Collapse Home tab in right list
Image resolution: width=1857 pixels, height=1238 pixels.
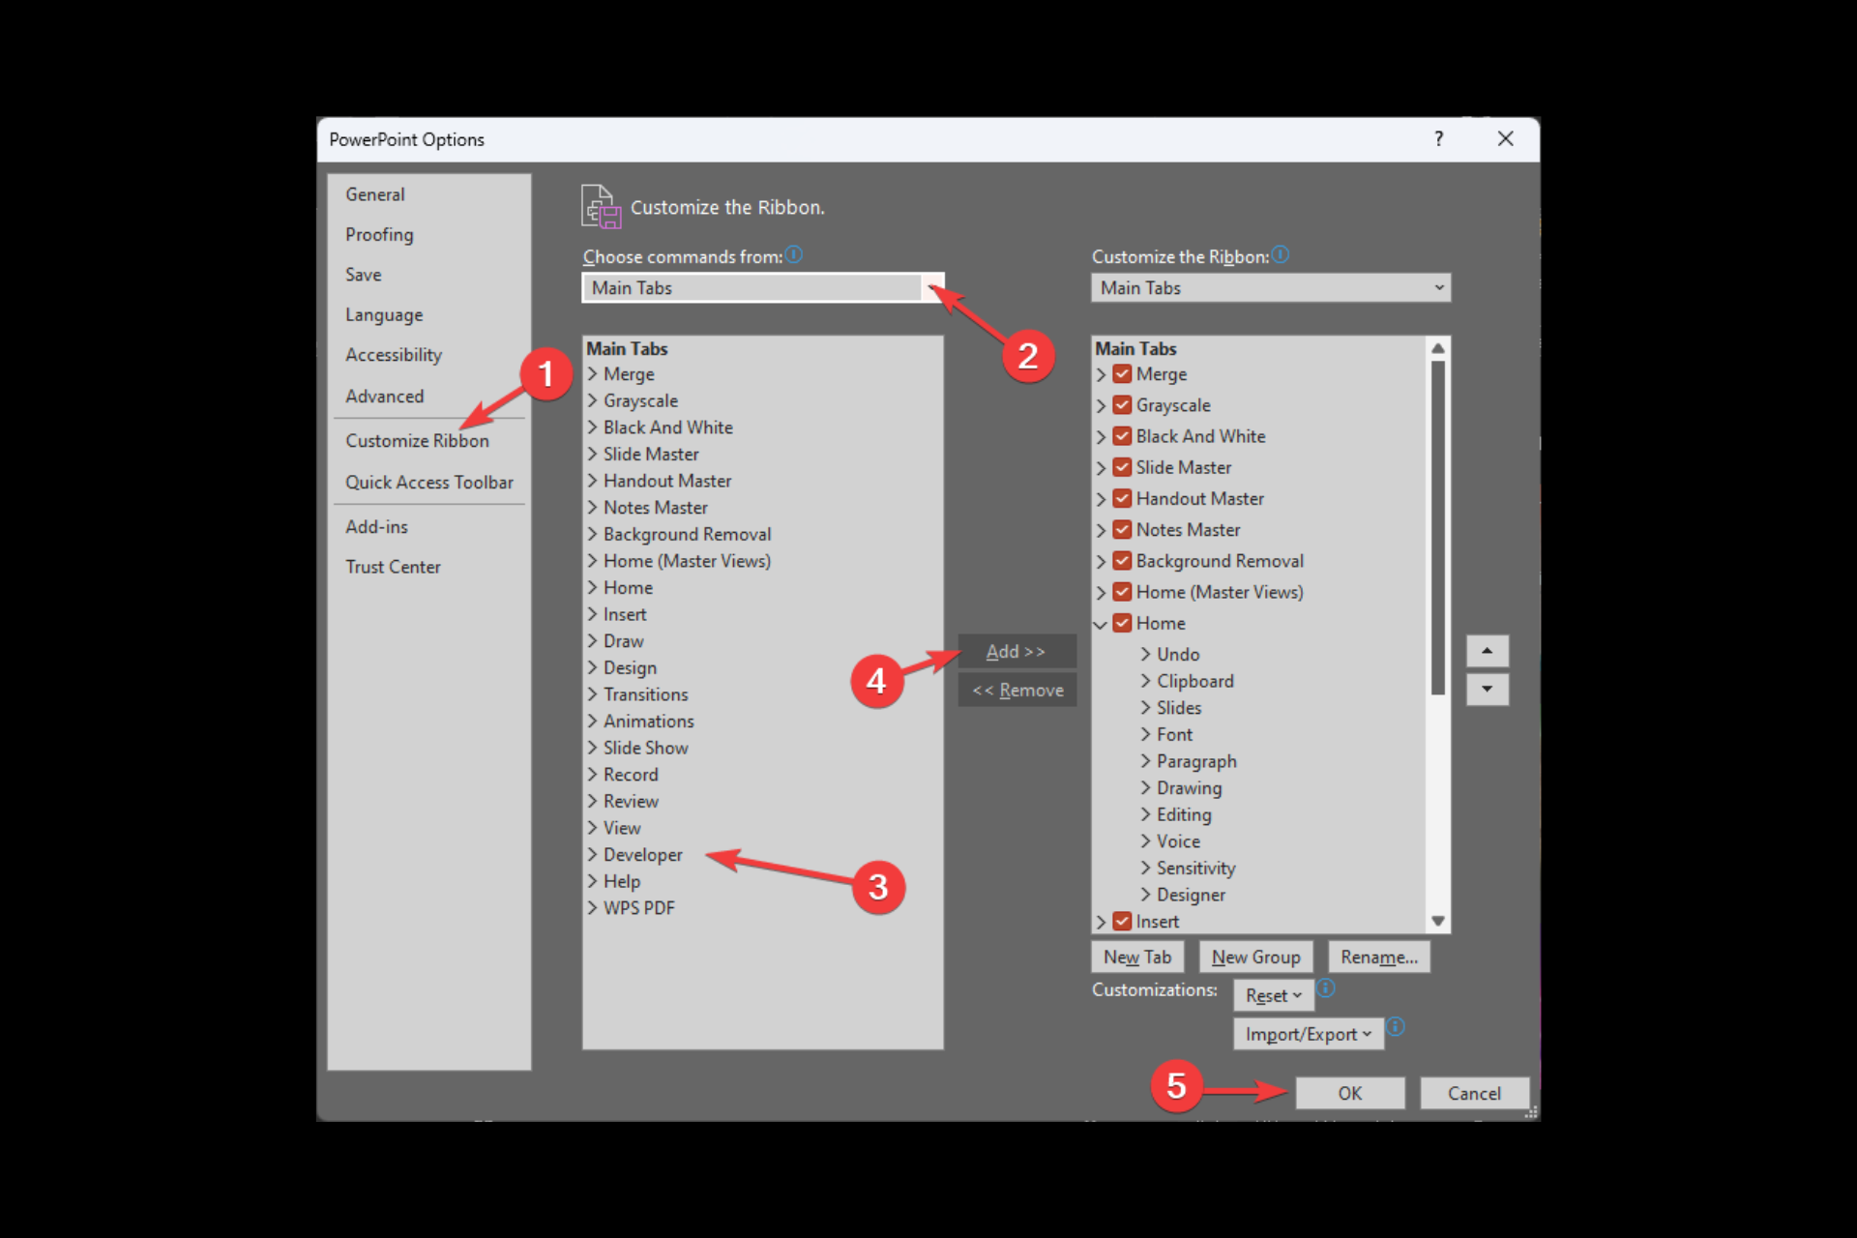point(1101,624)
